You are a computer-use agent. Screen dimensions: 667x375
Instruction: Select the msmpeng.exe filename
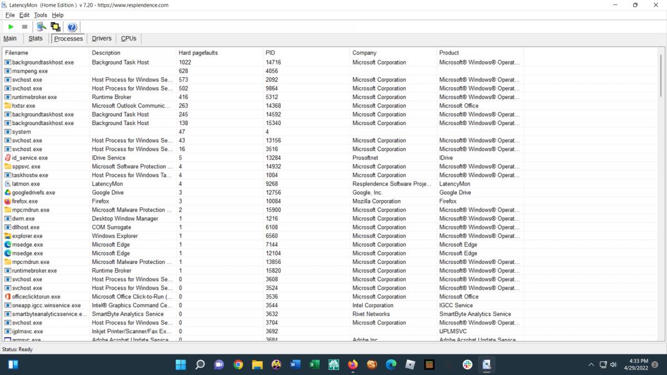pyautogui.click(x=30, y=71)
